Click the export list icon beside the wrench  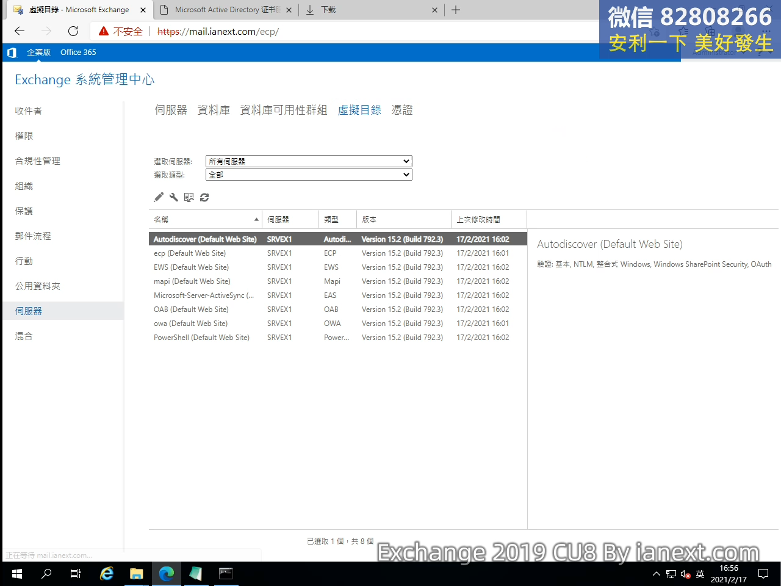click(x=189, y=197)
